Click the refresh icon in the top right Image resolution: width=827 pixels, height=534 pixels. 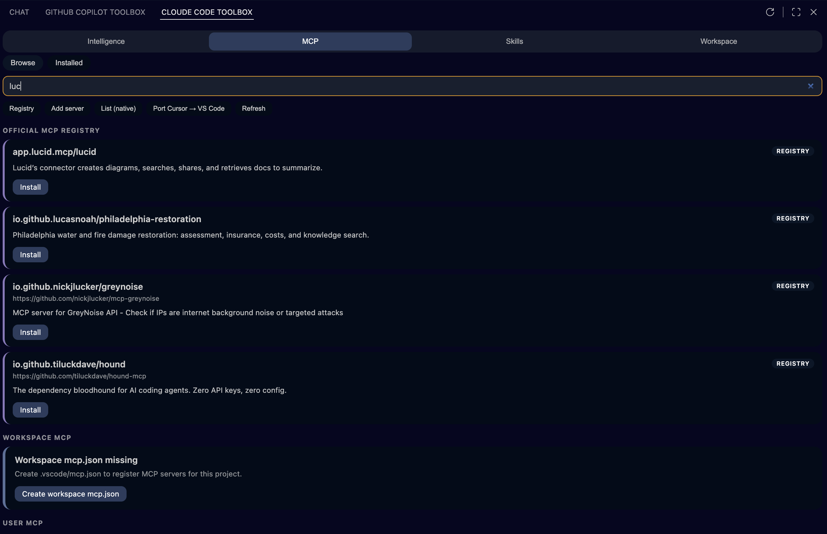pyautogui.click(x=770, y=12)
